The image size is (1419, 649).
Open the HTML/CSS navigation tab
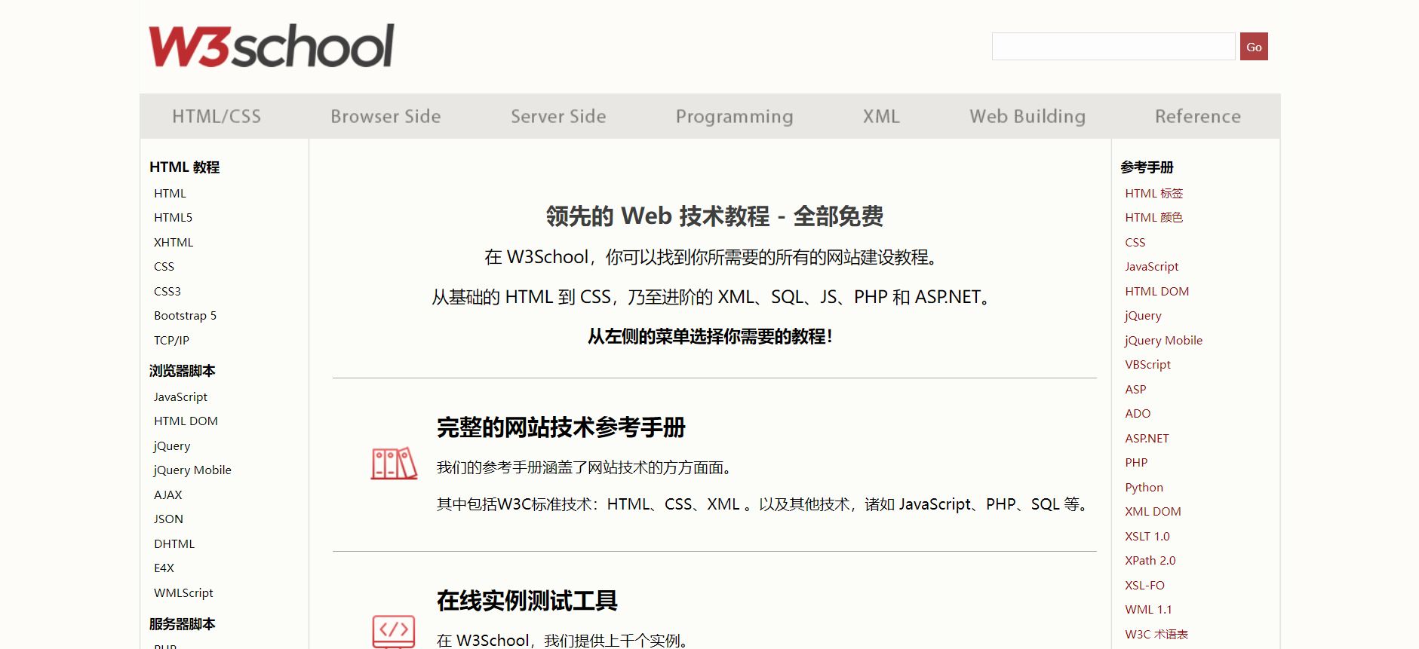click(x=217, y=117)
